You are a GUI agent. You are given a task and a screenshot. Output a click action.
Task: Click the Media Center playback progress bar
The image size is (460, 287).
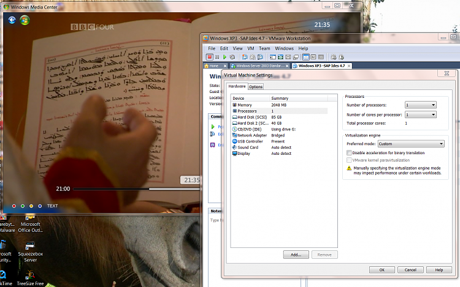(136, 189)
